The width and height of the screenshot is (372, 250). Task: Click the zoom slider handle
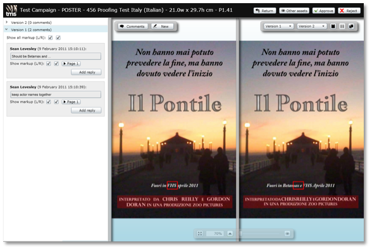[x=241, y=234]
